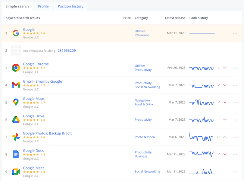244x181 pixels.
Task: Click the Category column header
Action: (141, 18)
